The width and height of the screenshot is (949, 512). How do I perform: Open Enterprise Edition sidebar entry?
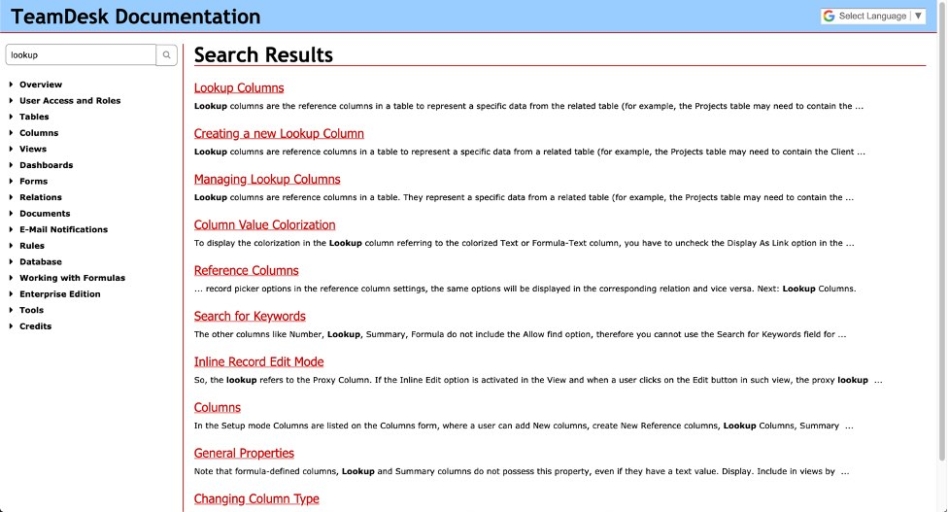point(59,294)
